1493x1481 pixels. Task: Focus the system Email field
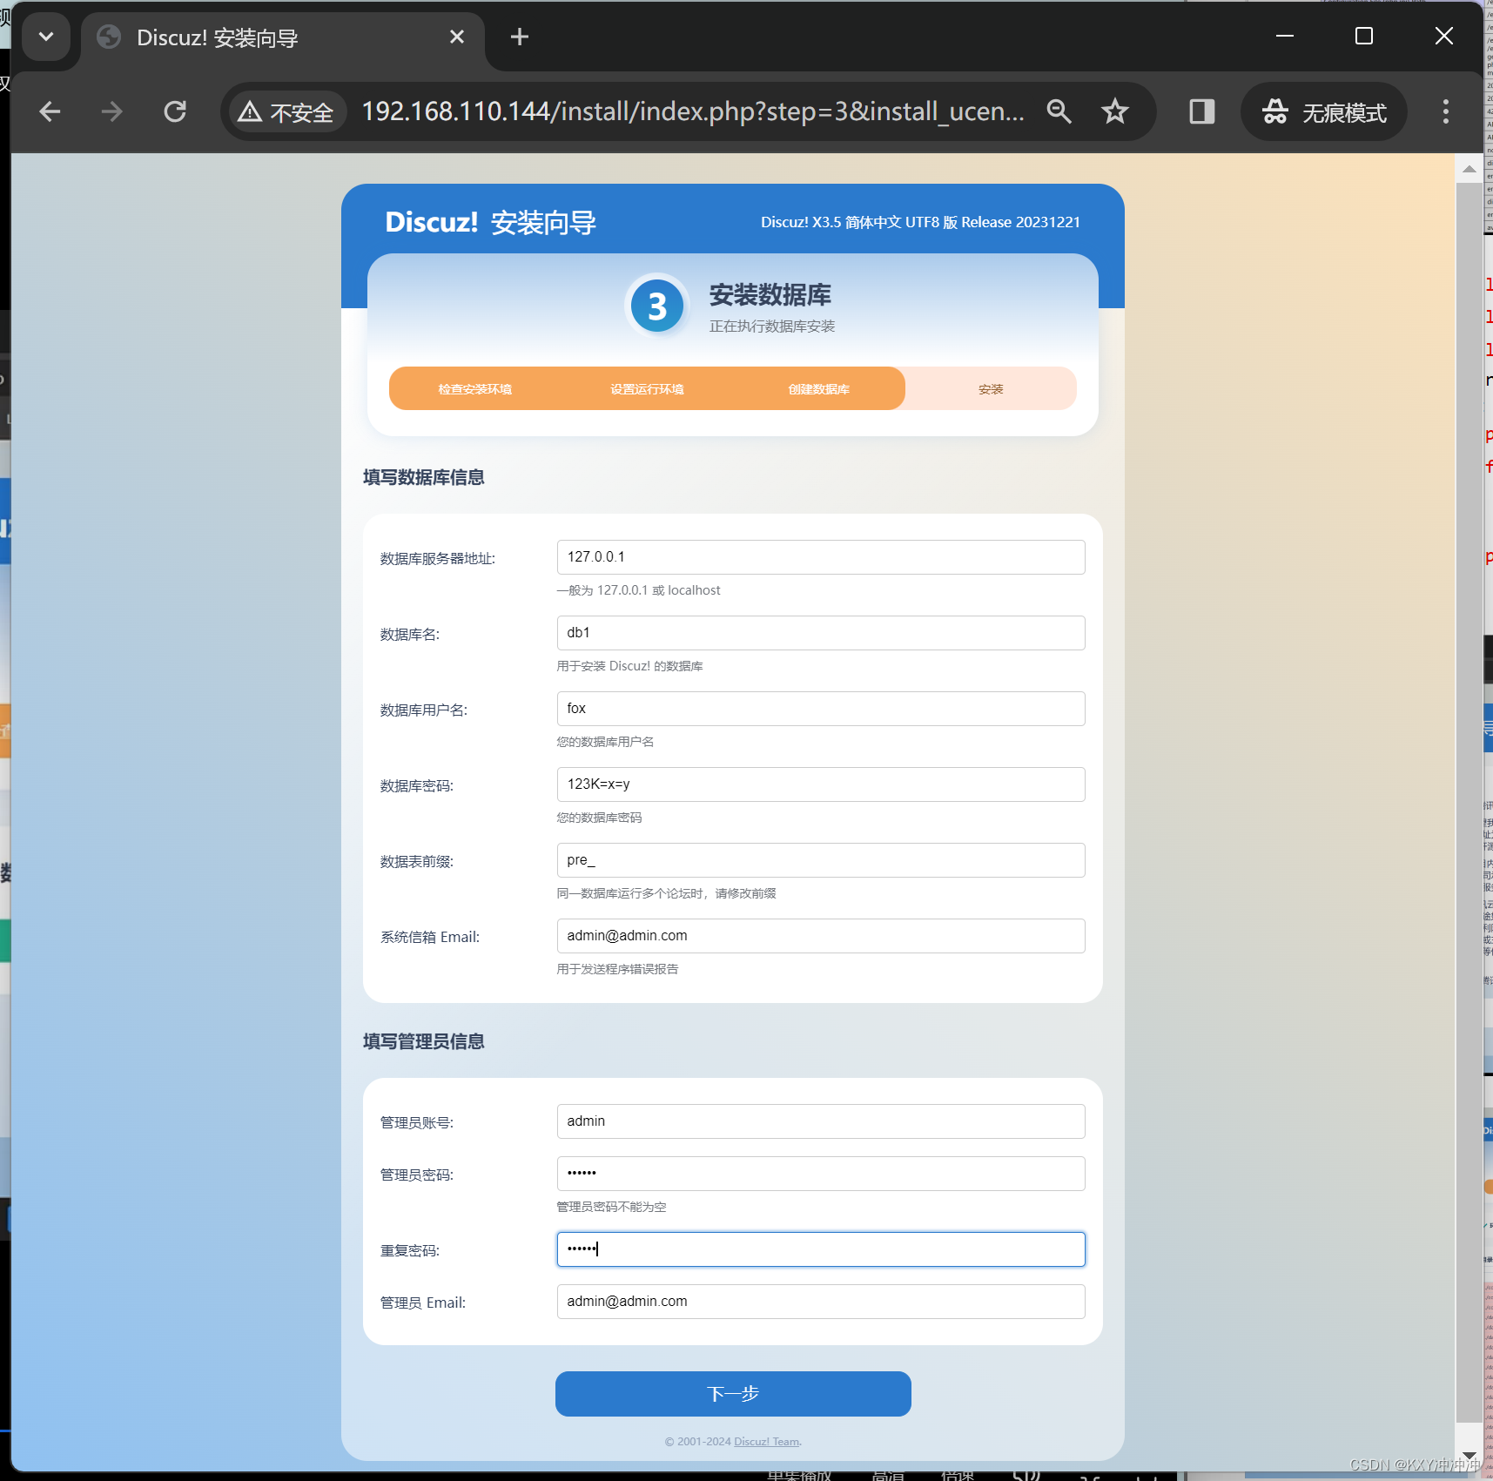(x=821, y=936)
